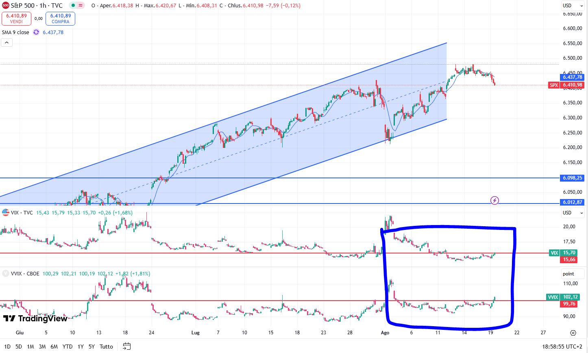This screenshot has height=353, width=588.
Task: Select the 1Y date range
Action: click(x=81, y=347)
